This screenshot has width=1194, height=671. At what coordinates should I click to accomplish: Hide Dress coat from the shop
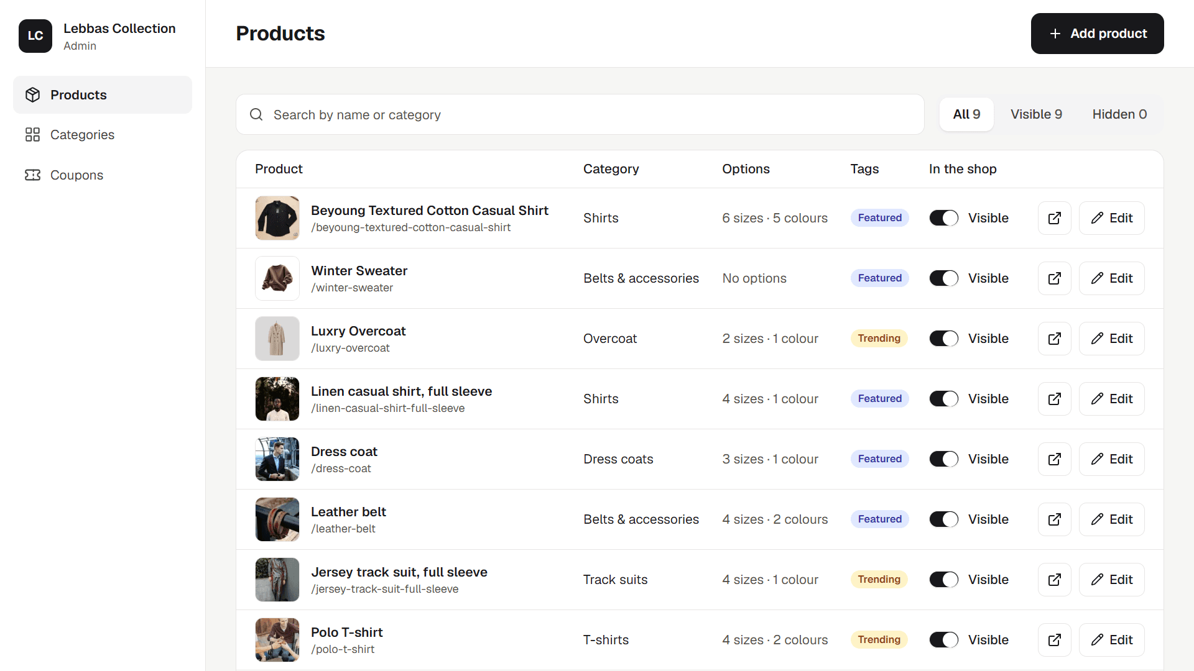tap(943, 459)
